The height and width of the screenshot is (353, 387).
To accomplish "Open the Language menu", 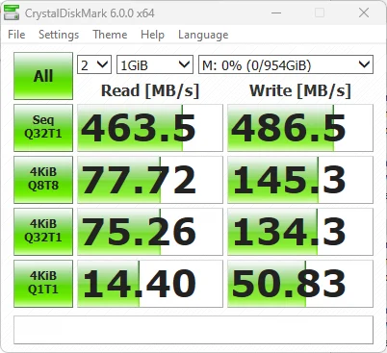I will 203,35.
